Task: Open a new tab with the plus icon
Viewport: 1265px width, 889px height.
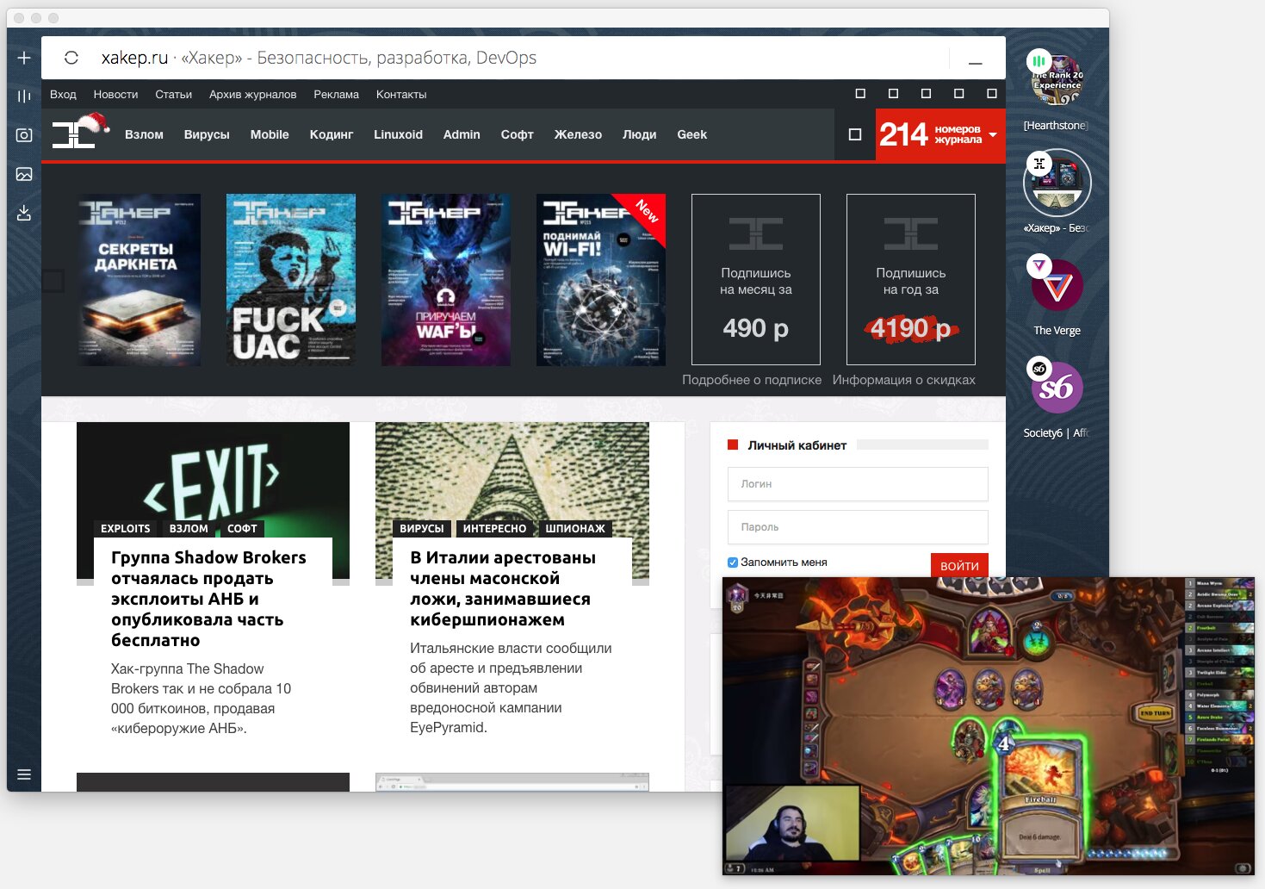Action: pyautogui.click(x=24, y=58)
